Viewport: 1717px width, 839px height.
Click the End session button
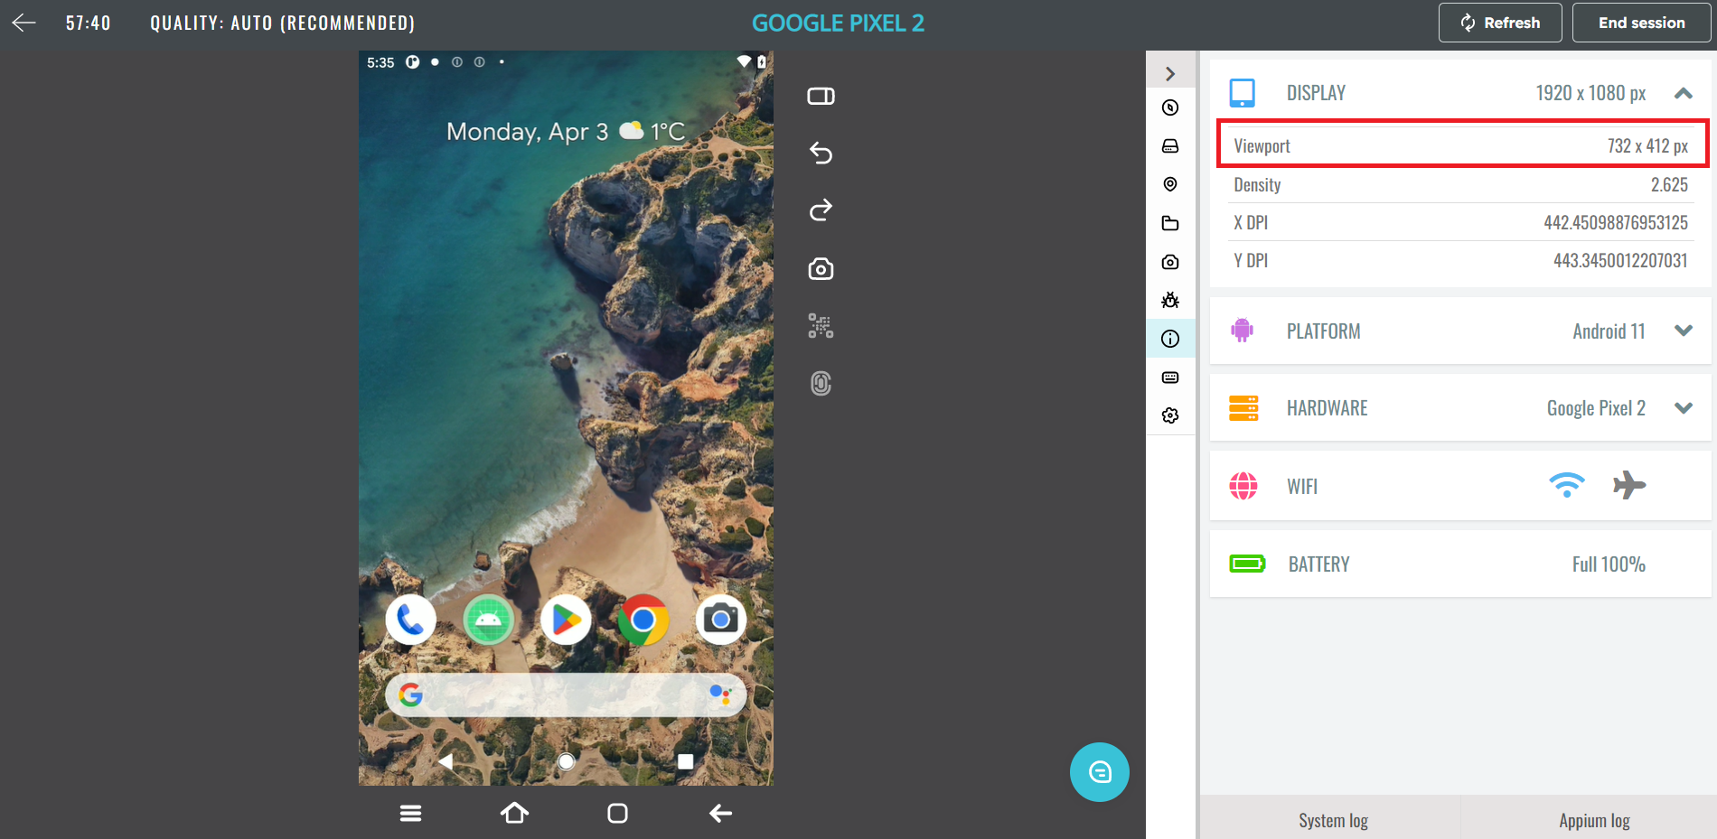coord(1641,23)
